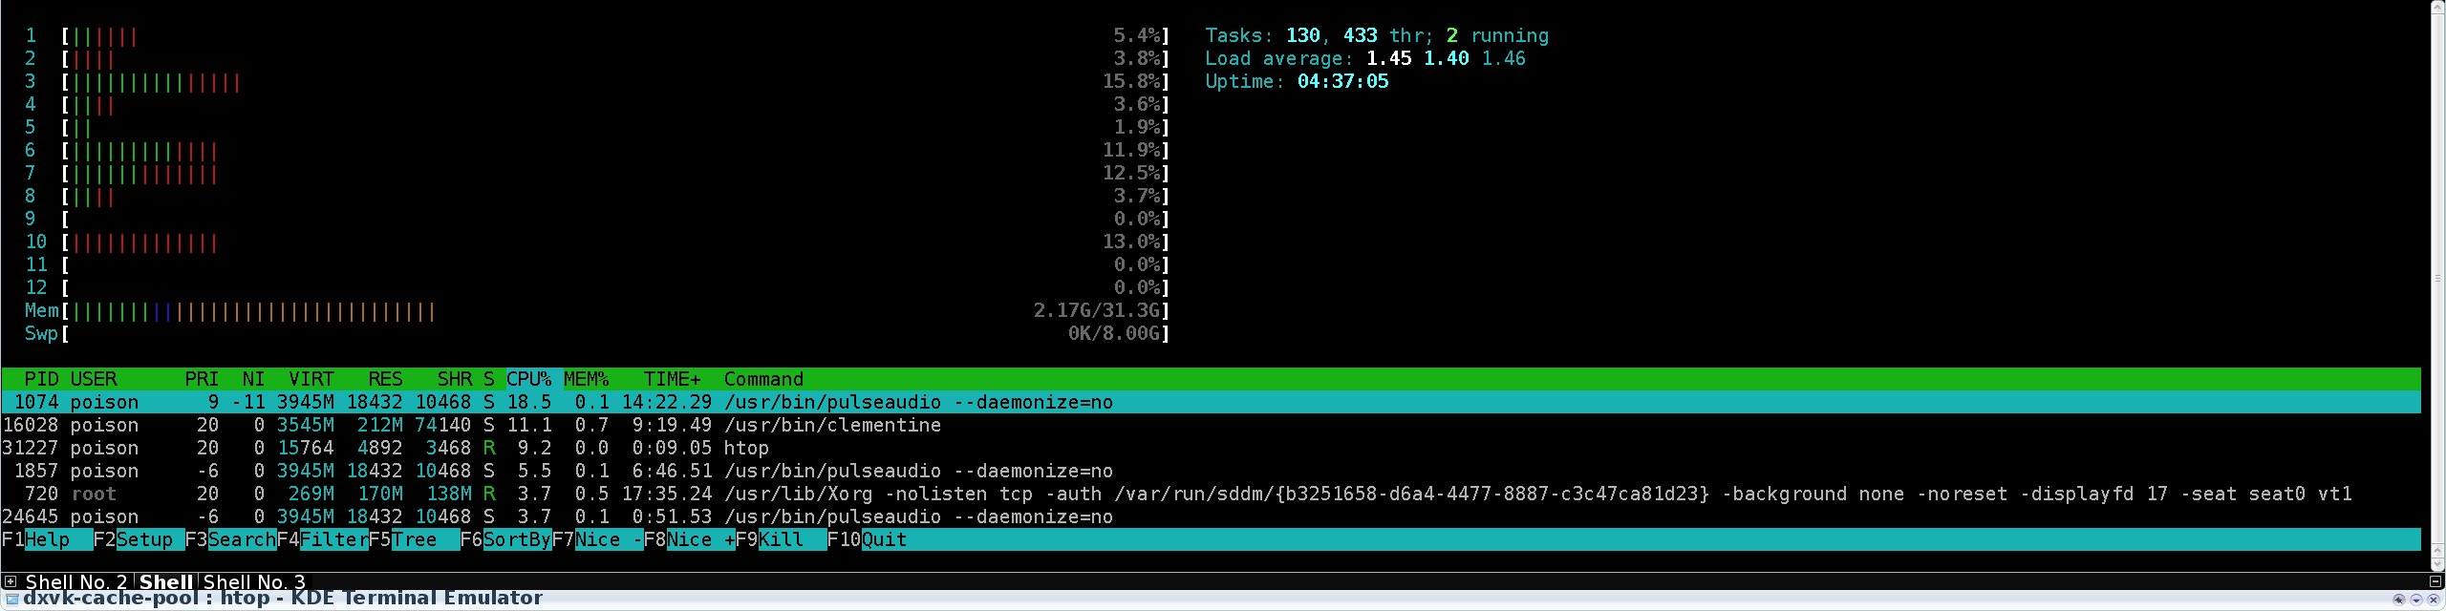Click the Swp usage meter

coord(597,333)
